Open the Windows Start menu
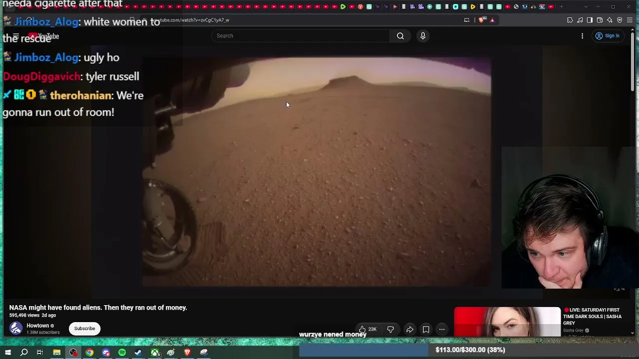The width and height of the screenshot is (639, 359). (x=8, y=353)
